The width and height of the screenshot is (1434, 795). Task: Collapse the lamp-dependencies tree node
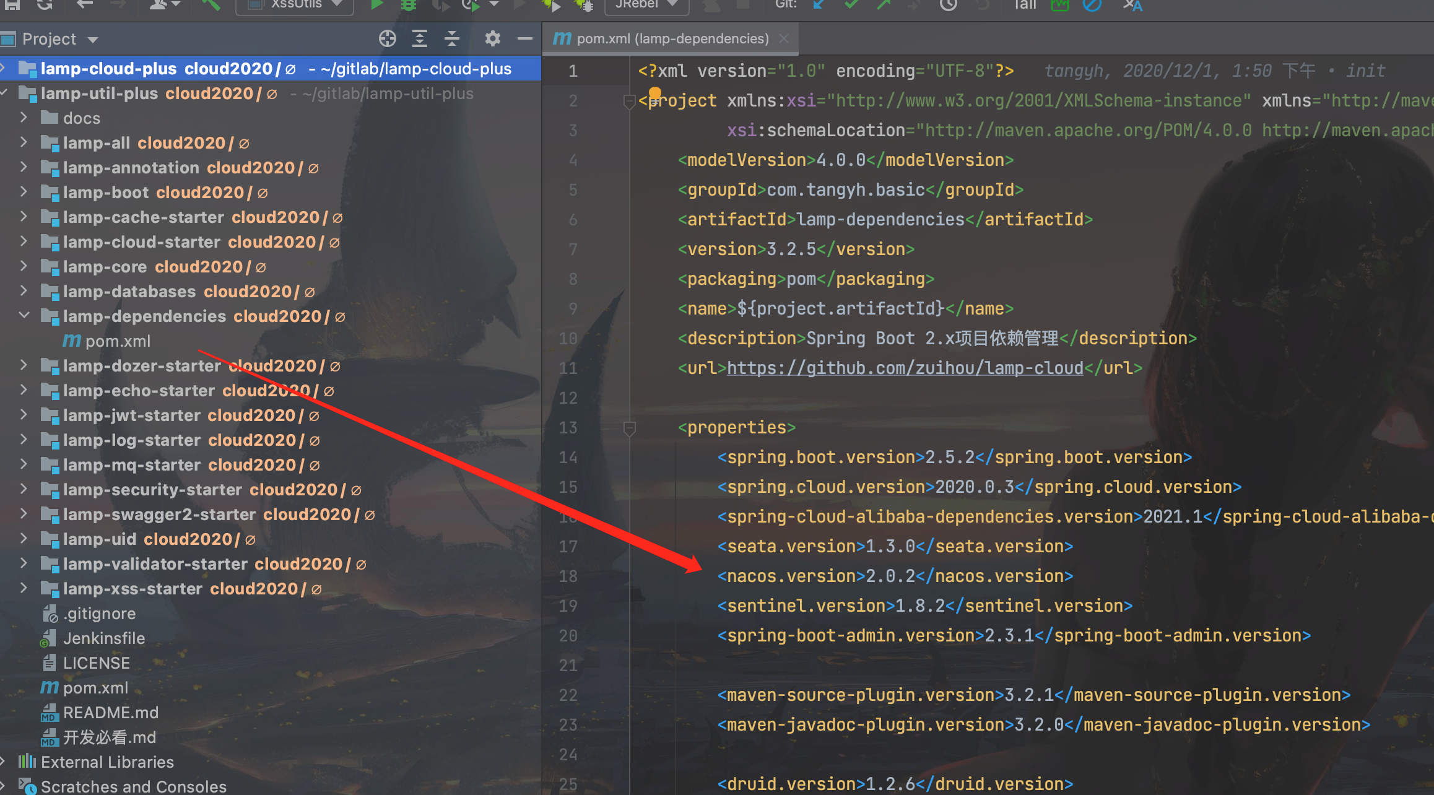pos(24,316)
